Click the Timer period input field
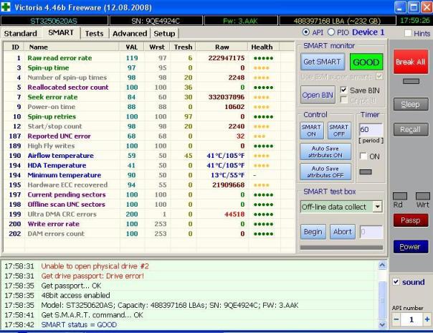433x333 pixels. tap(371, 130)
